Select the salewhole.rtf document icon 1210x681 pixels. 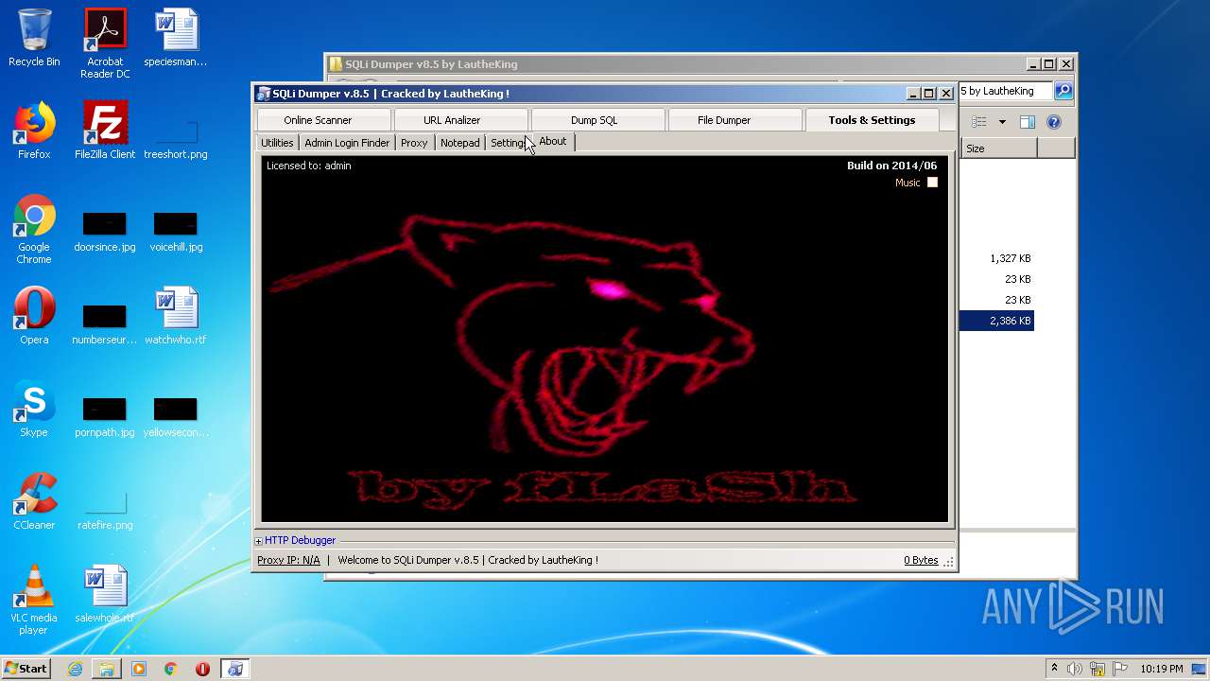pyautogui.click(x=105, y=595)
